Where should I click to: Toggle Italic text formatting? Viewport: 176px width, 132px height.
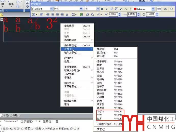(107, 9)
